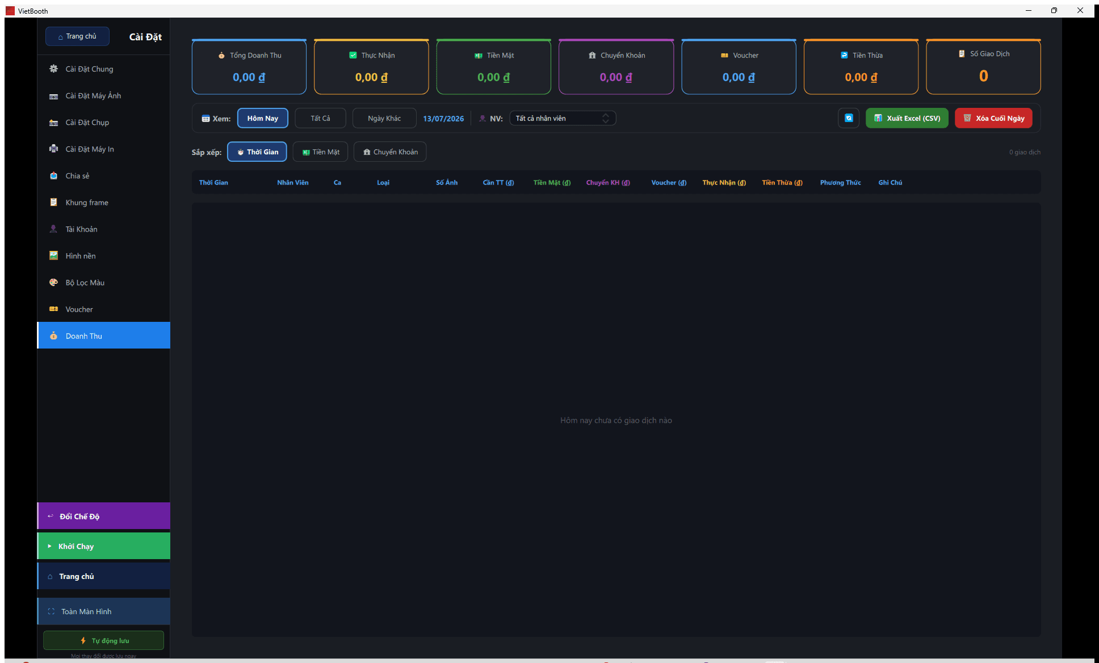
Task: Open the Khung frame section
Action: [x=103, y=203]
